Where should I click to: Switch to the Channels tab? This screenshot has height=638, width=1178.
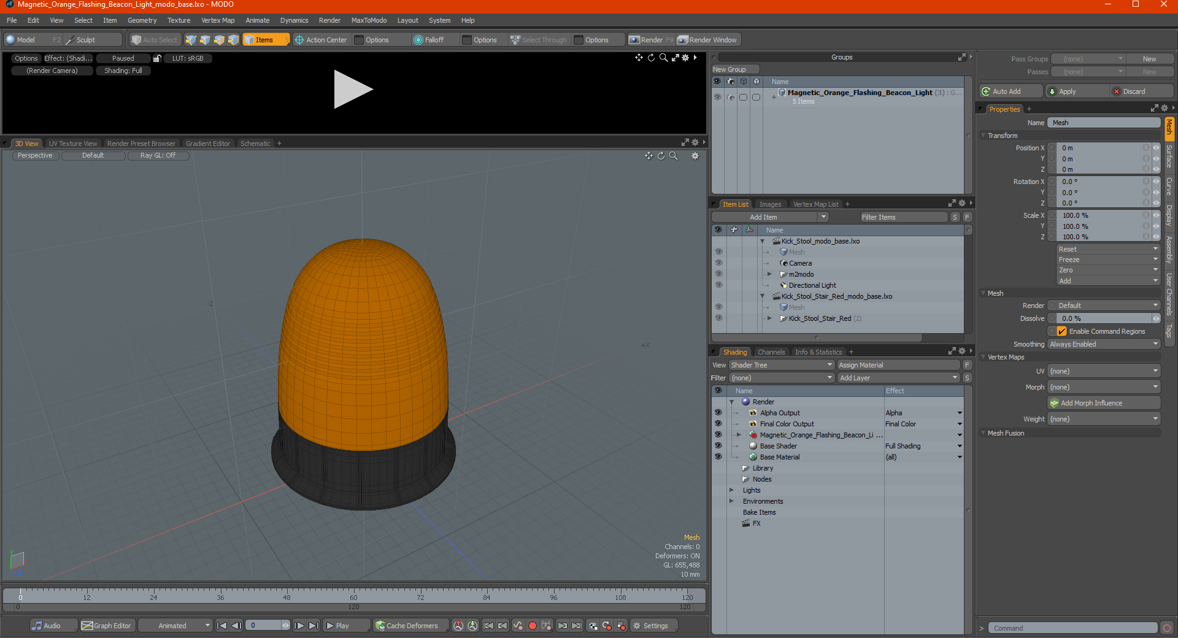771,352
